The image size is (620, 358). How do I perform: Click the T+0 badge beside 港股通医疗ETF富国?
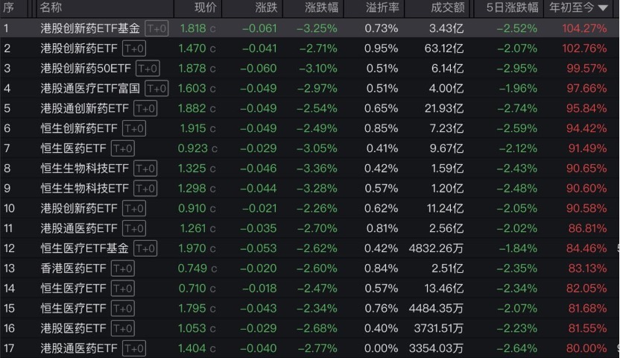157,88
